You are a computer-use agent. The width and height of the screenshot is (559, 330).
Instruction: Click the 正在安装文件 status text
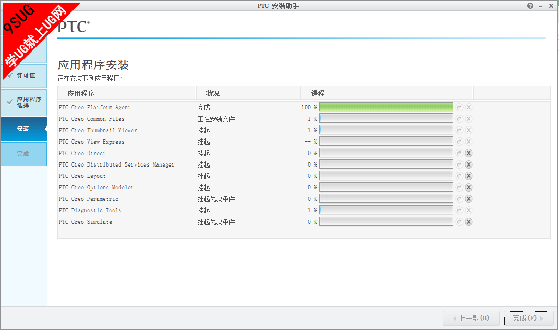(x=216, y=119)
